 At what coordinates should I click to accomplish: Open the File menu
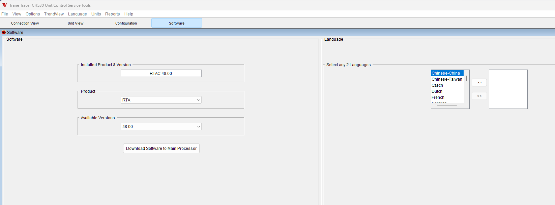[5, 14]
